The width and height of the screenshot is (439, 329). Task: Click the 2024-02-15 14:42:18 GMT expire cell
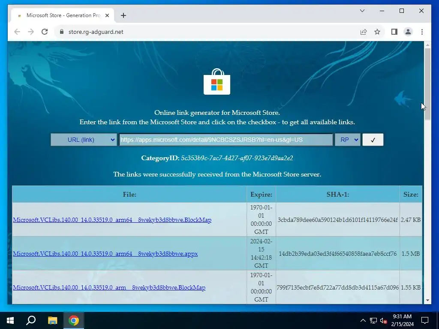tap(261, 254)
